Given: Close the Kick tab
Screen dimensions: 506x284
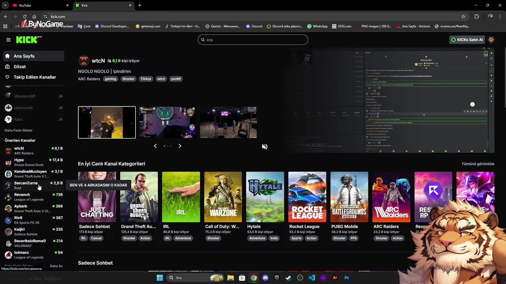Looking at the screenshot, I should (130, 5).
